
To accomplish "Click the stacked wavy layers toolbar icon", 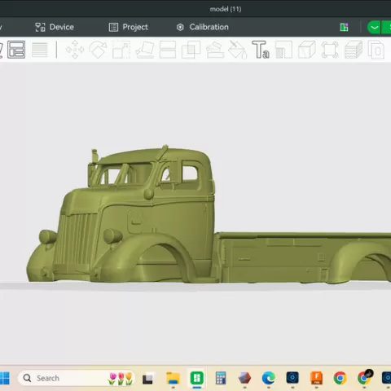I will (354, 50).
